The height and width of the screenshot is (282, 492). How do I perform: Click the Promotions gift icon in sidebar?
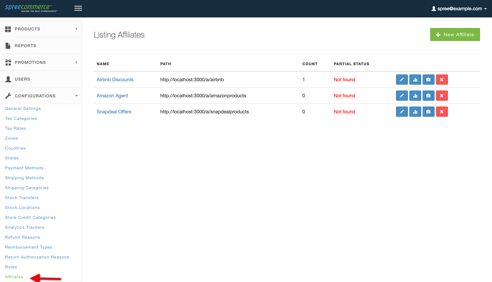8,62
